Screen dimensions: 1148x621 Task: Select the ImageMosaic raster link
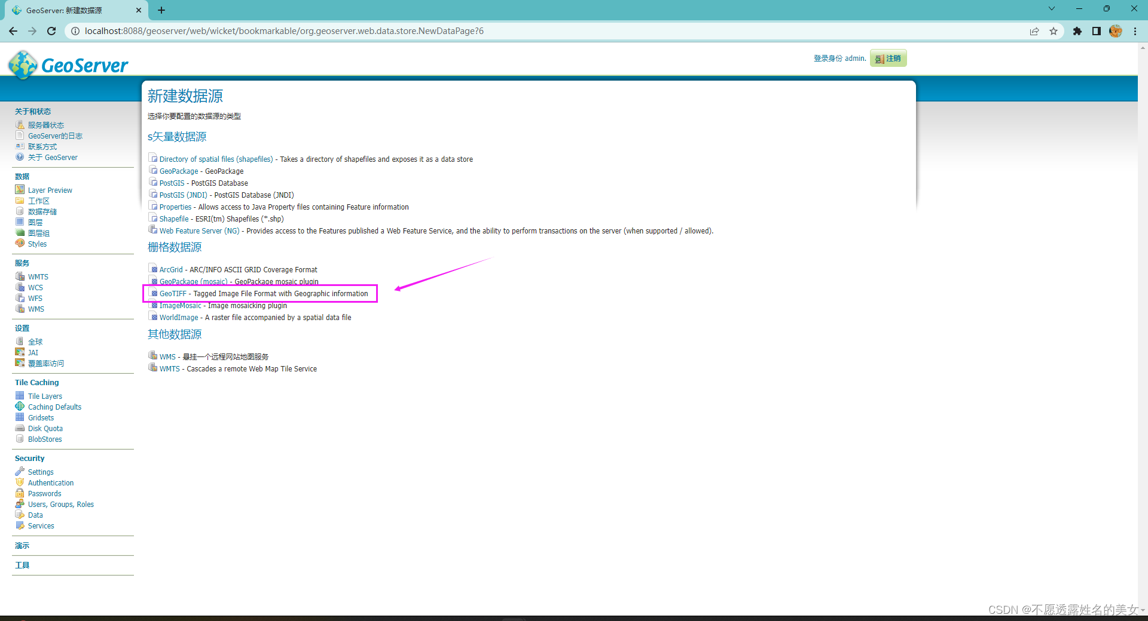coord(180,306)
